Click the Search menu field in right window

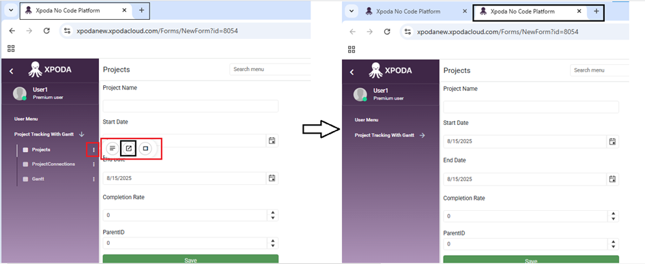599,70
